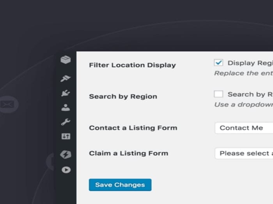Screen dimensions: 273x204
Task: Click the Search by Region setting label
Action: click(123, 96)
